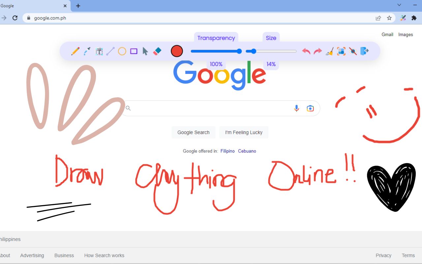
Task: Open the Extensions puzzle icon menu
Action: point(414,18)
